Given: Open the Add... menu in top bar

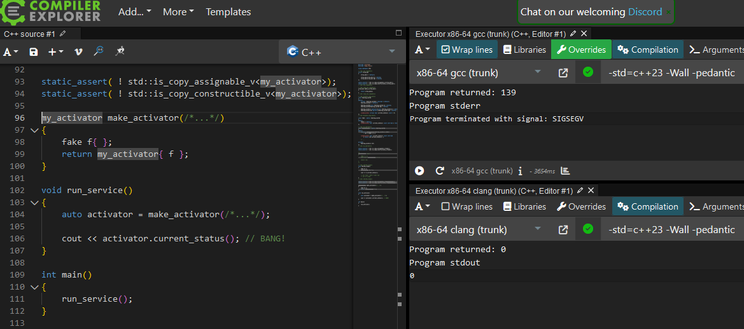Looking at the screenshot, I should coord(135,12).
